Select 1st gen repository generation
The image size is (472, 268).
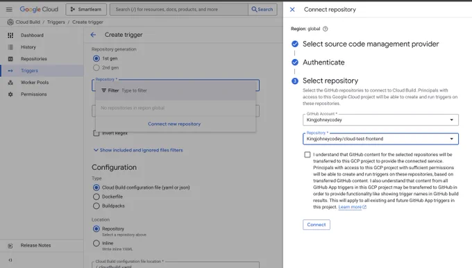[x=96, y=58]
